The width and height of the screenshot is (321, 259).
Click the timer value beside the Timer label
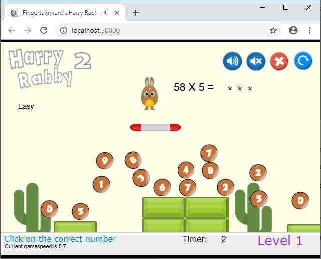click(223, 239)
